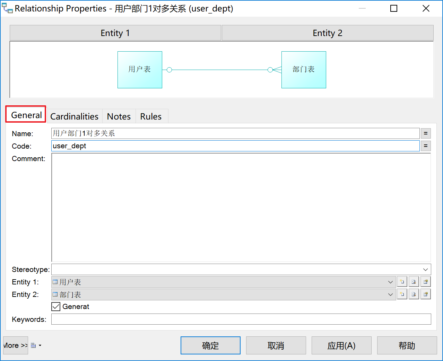443x361 pixels.
Task: Open the Stereotype dropdown arrow
Action: pos(425,269)
